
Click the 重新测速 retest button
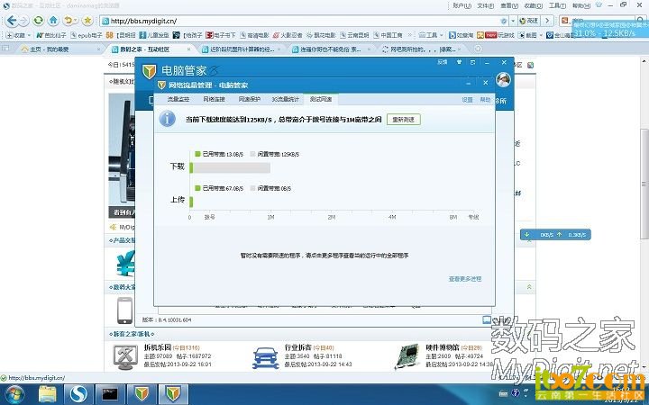[x=403, y=120]
